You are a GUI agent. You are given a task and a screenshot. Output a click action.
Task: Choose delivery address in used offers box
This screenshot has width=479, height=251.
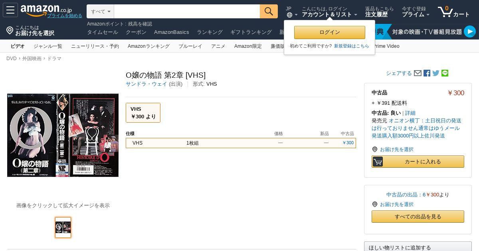click(396, 204)
